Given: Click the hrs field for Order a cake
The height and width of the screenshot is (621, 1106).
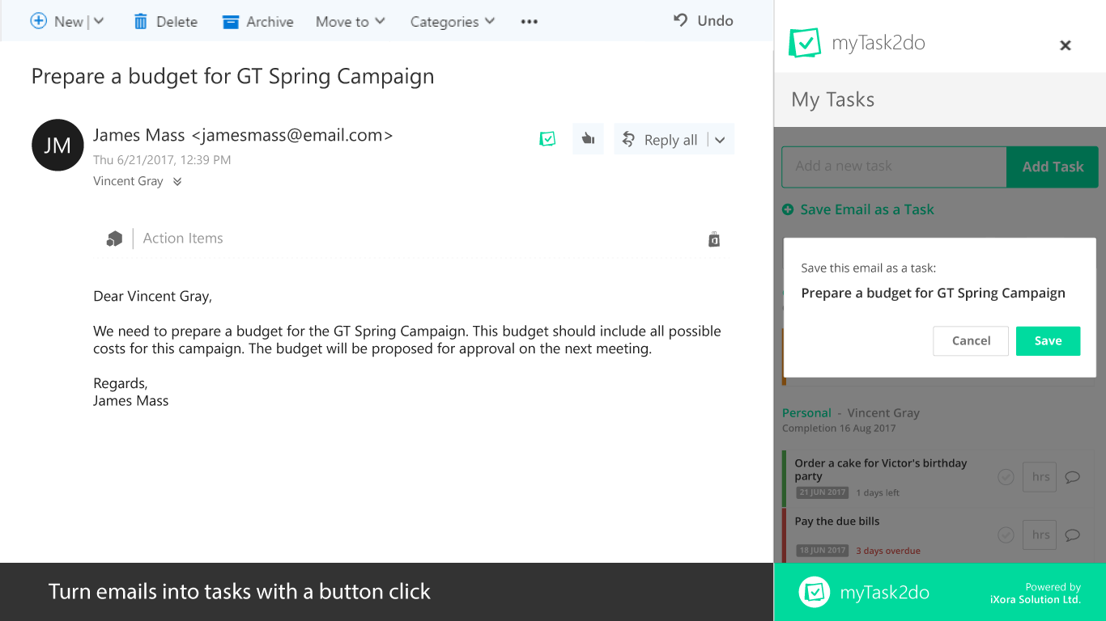Looking at the screenshot, I should [1040, 477].
